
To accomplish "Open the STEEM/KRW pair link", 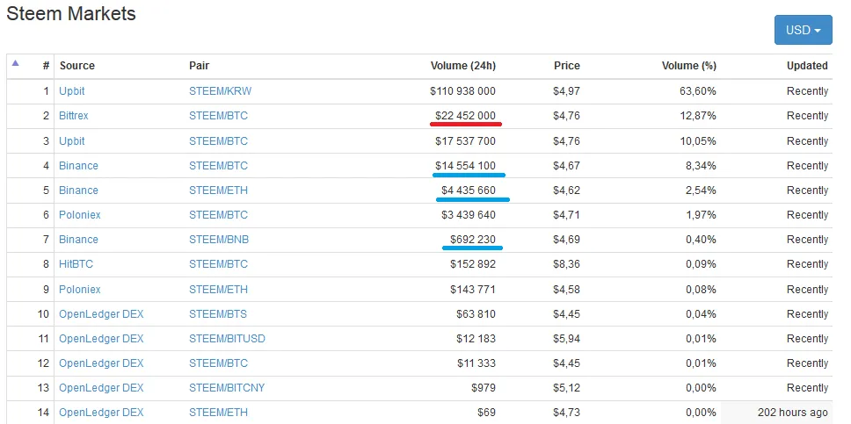I will tap(221, 91).
